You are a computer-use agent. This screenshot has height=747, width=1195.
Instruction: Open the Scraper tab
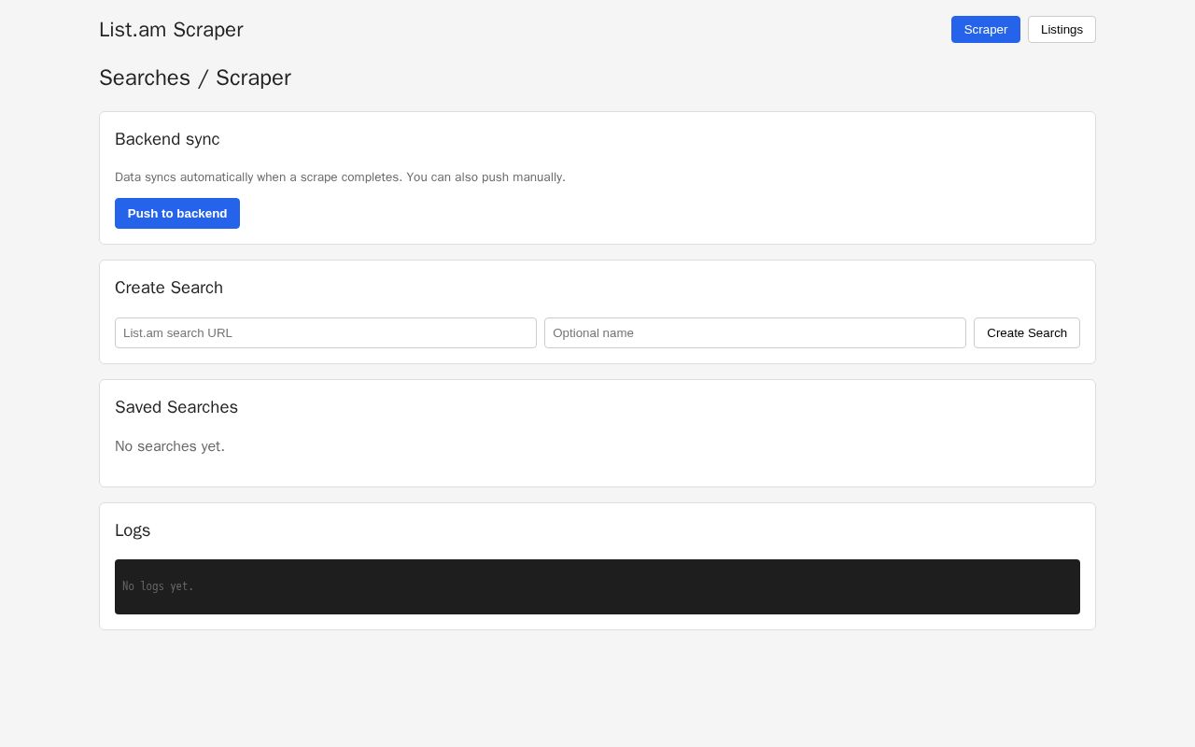(x=985, y=29)
